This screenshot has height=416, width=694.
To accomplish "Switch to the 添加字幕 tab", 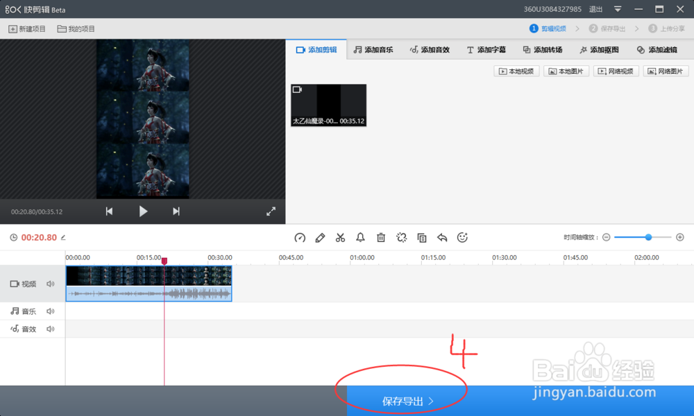I will (x=486, y=49).
